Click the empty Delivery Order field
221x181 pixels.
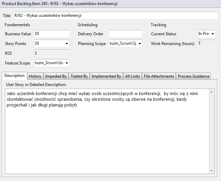(125, 34)
